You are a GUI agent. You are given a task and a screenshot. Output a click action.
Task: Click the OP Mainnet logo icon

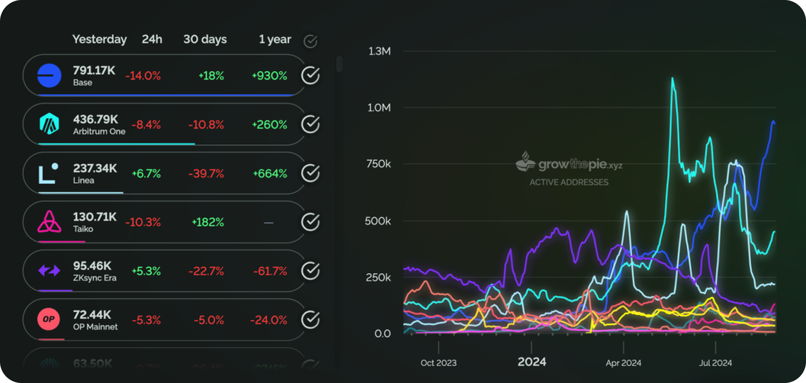pos(49,319)
